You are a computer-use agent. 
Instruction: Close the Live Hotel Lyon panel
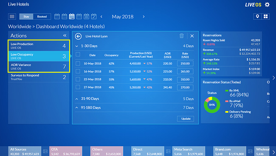192,36
